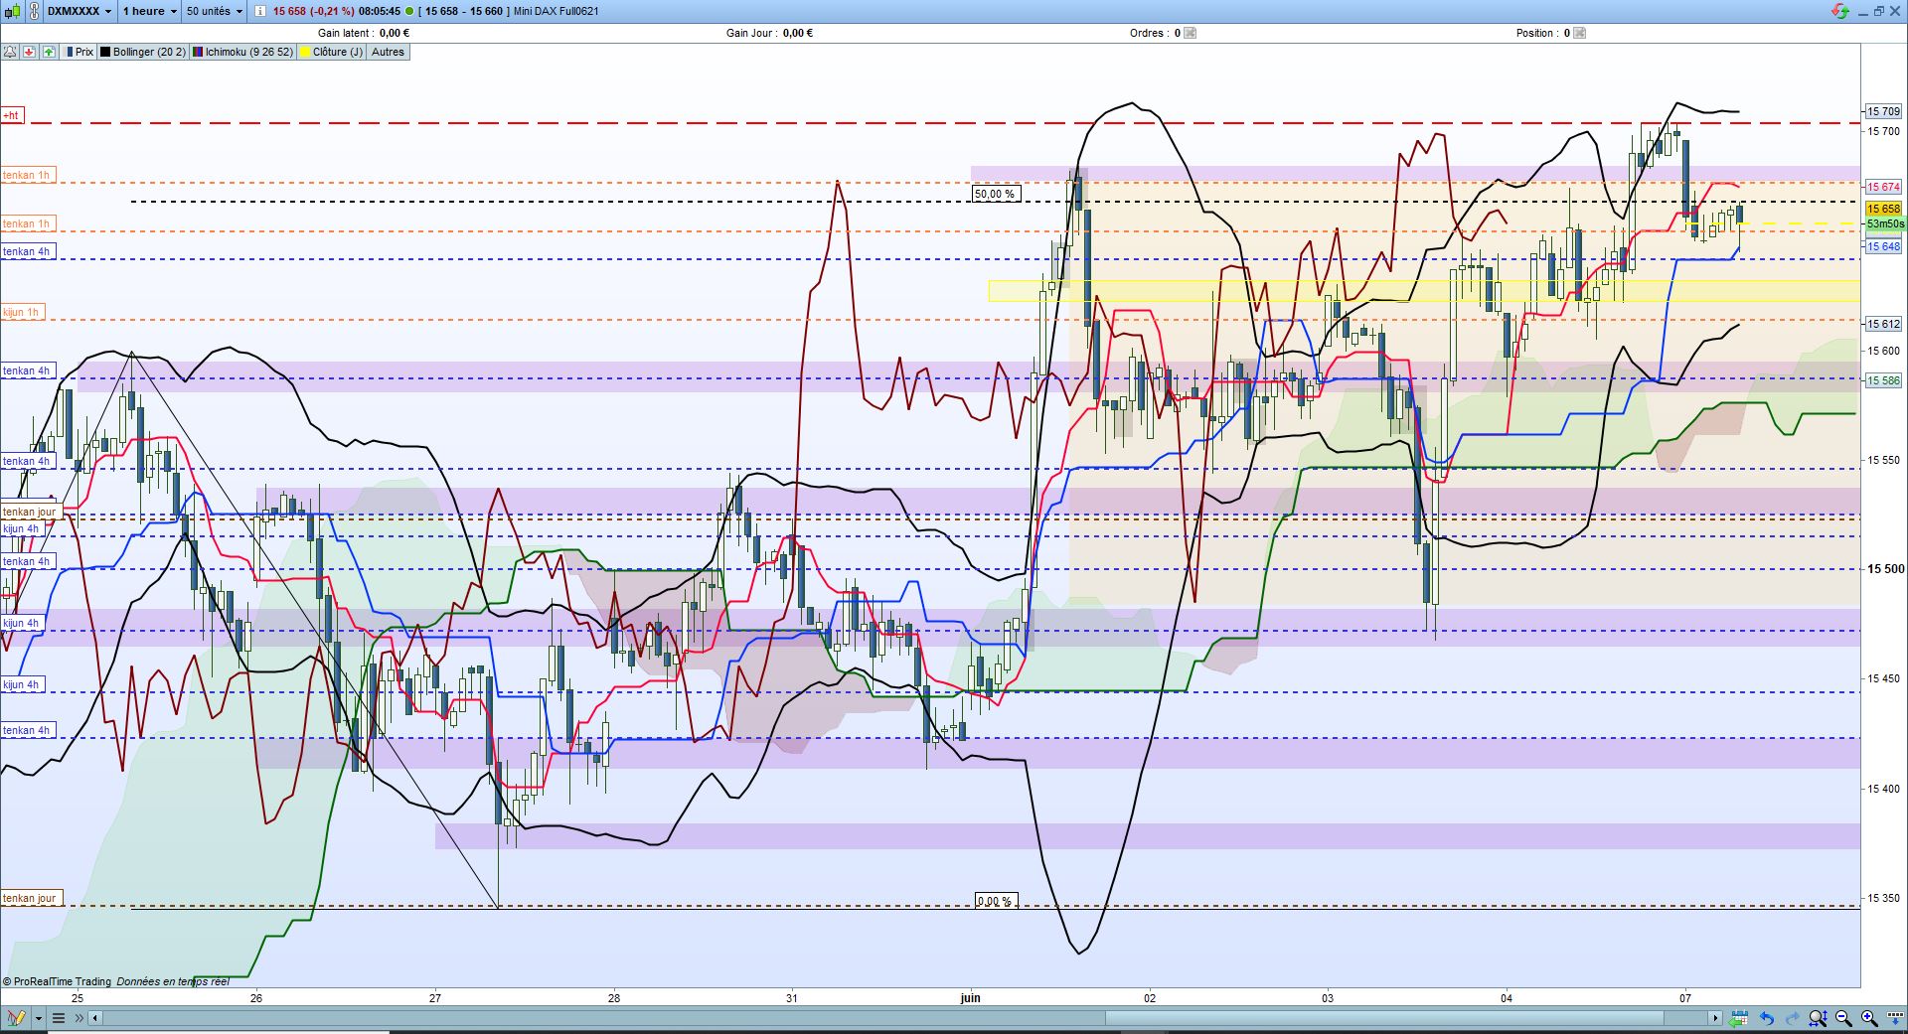Open the DXMXXXX instrument dropdown
This screenshot has width=1908, height=1034.
[x=79, y=11]
